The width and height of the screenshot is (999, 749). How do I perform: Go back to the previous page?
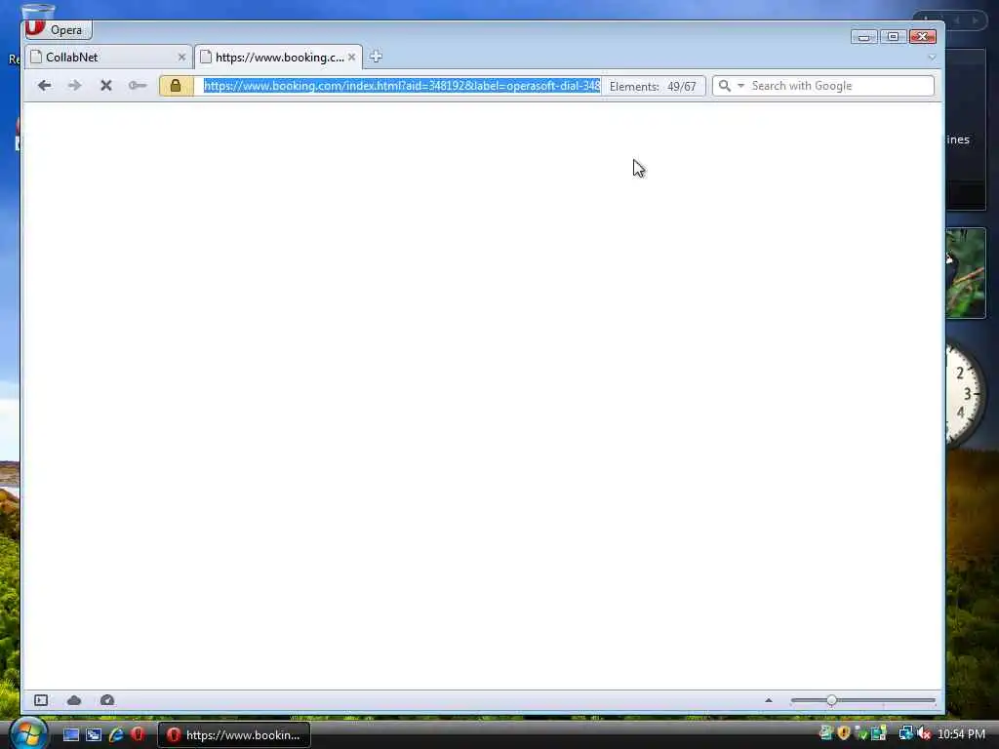pyautogui.click(x=44, y=86)
